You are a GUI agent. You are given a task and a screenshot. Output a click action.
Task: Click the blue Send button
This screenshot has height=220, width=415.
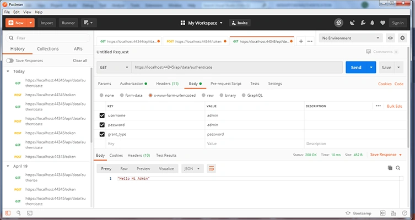click(x=356, y=67)
